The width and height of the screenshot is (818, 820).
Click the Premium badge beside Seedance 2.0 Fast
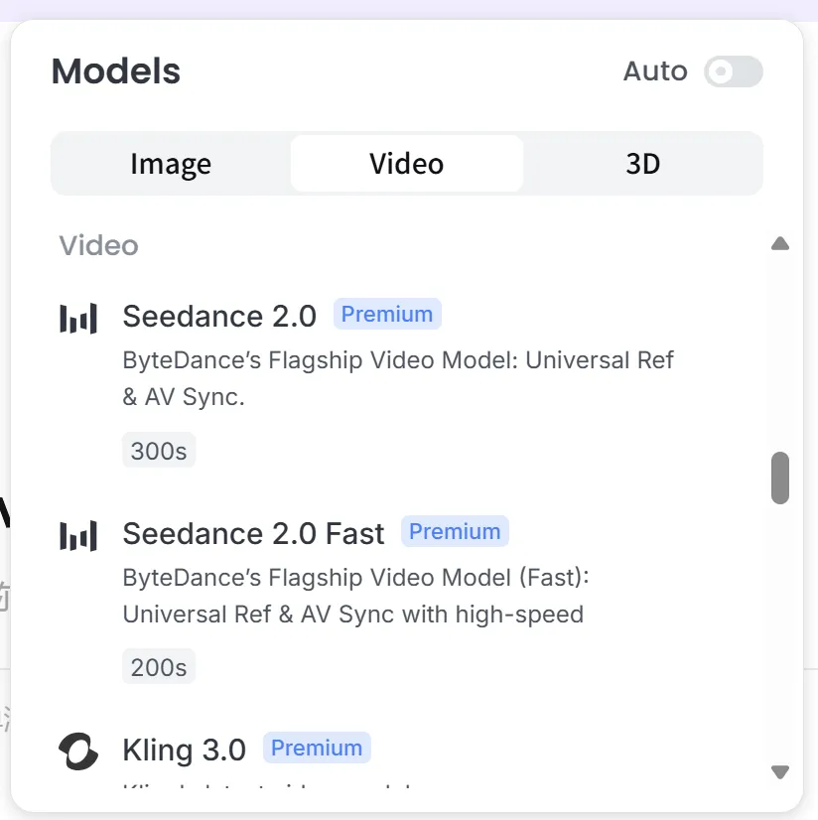tap(455, 531)
